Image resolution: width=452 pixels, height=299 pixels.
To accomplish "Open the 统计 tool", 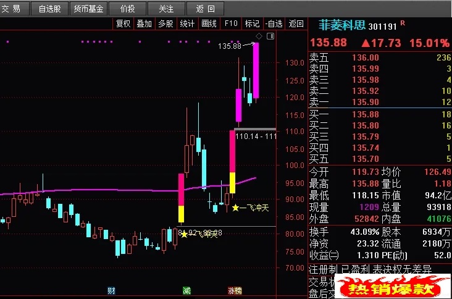I will coord(187,23).
